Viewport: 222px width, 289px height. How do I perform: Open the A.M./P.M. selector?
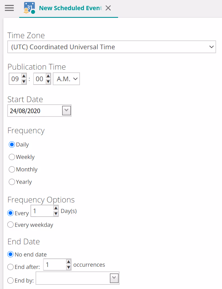tap(66, 79)
